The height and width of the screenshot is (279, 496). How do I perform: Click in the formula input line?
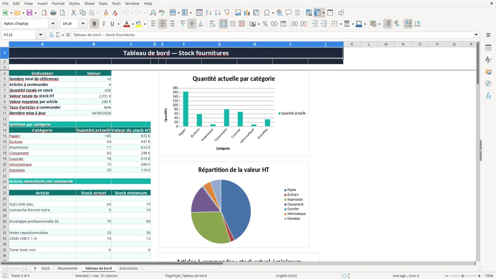point(272,35)
